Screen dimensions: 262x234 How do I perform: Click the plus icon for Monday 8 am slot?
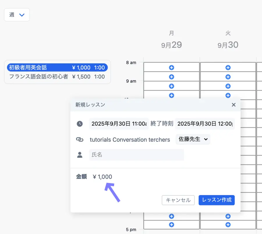171,67
